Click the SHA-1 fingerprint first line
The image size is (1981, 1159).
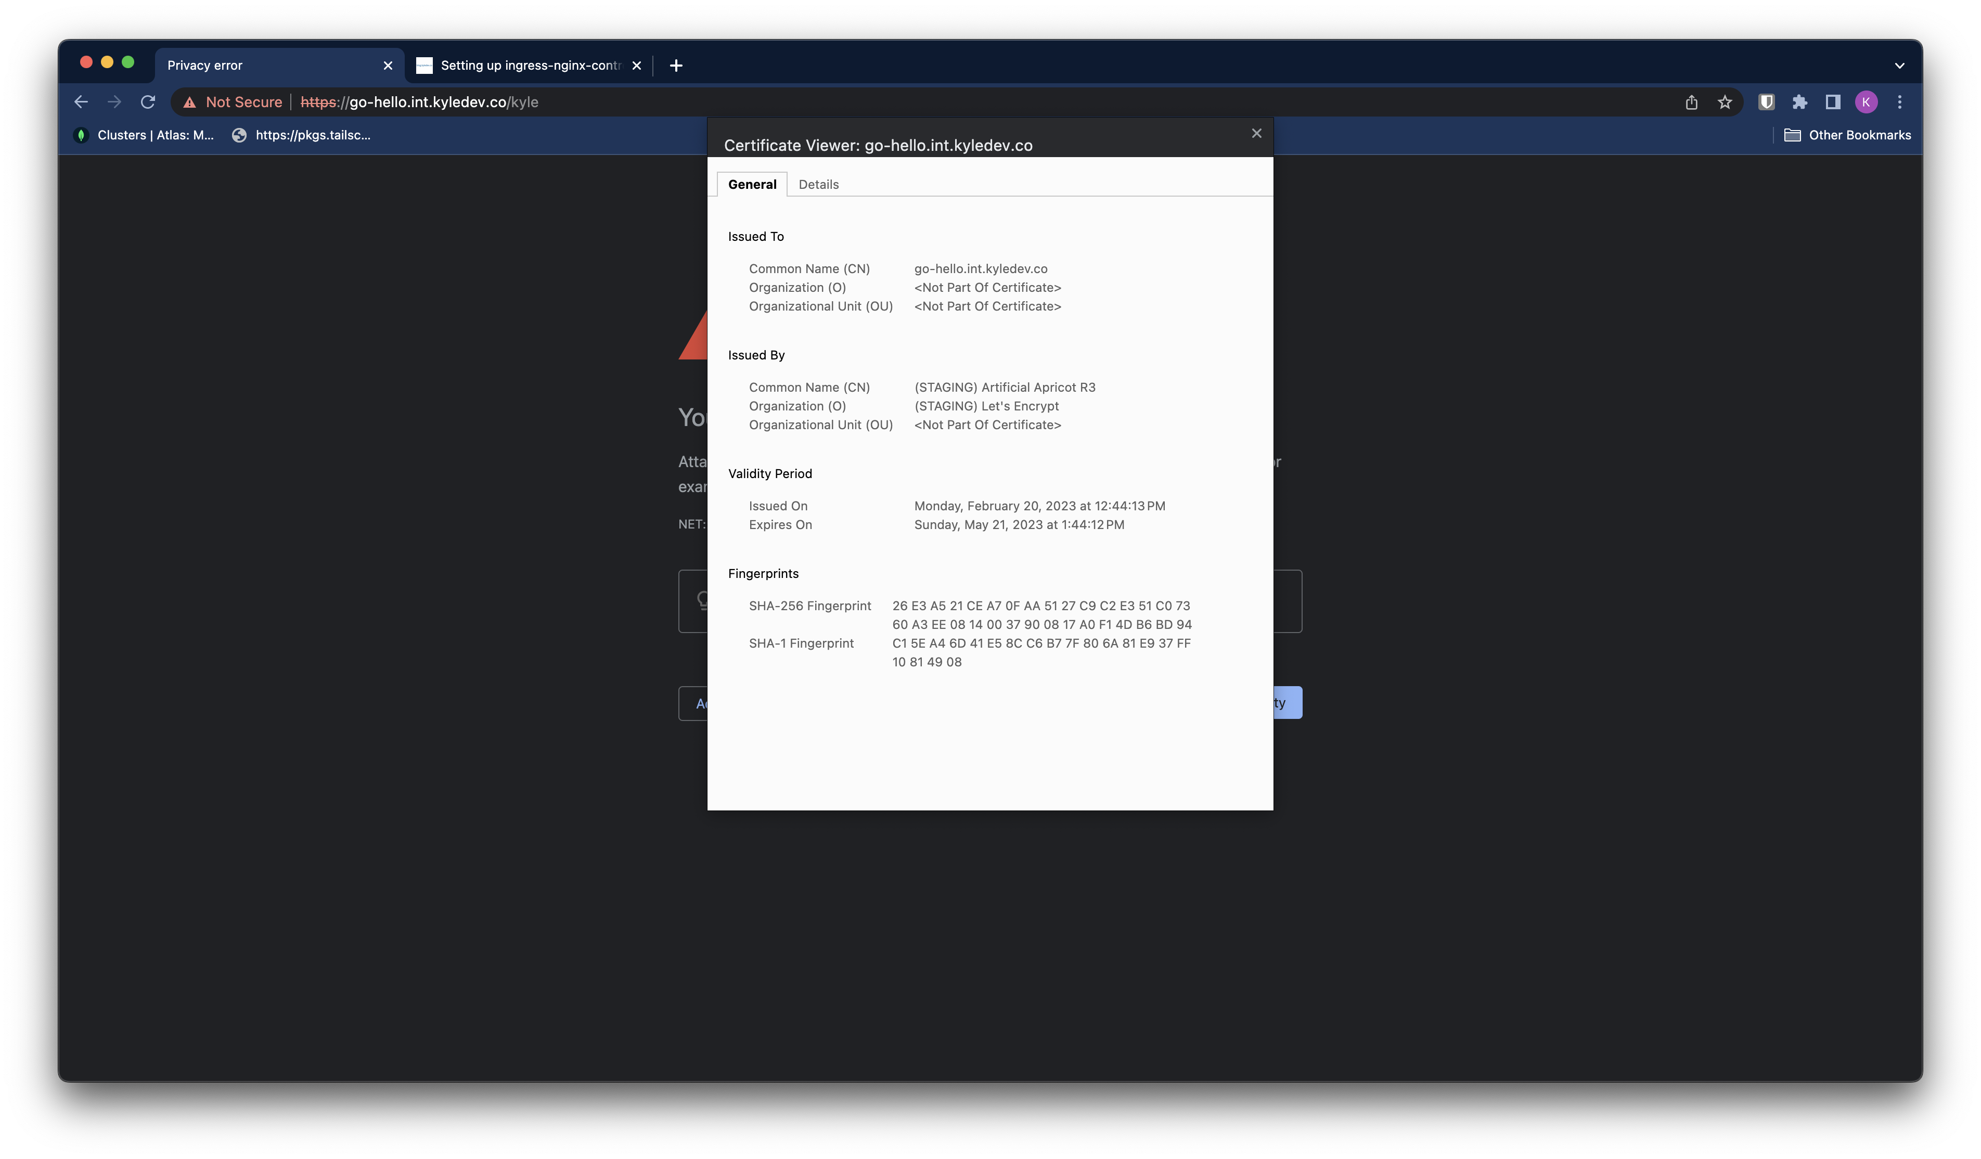pyautogui.click(x=1041, y=643)
